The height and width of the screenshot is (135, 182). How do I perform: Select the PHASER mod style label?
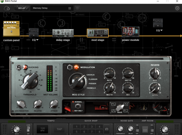click(x=92, y=84)
